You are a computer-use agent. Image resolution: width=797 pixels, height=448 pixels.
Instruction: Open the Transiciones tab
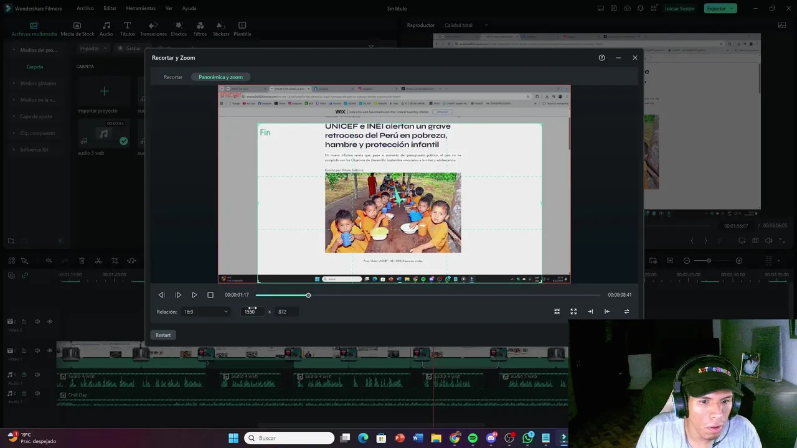pyautogui.click(x=153, y=29)
